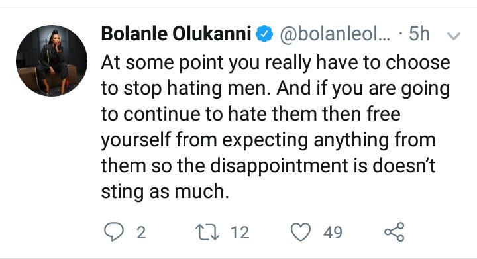Retweet using the arrows icon

pyautogui.click(x=207, y=233)
